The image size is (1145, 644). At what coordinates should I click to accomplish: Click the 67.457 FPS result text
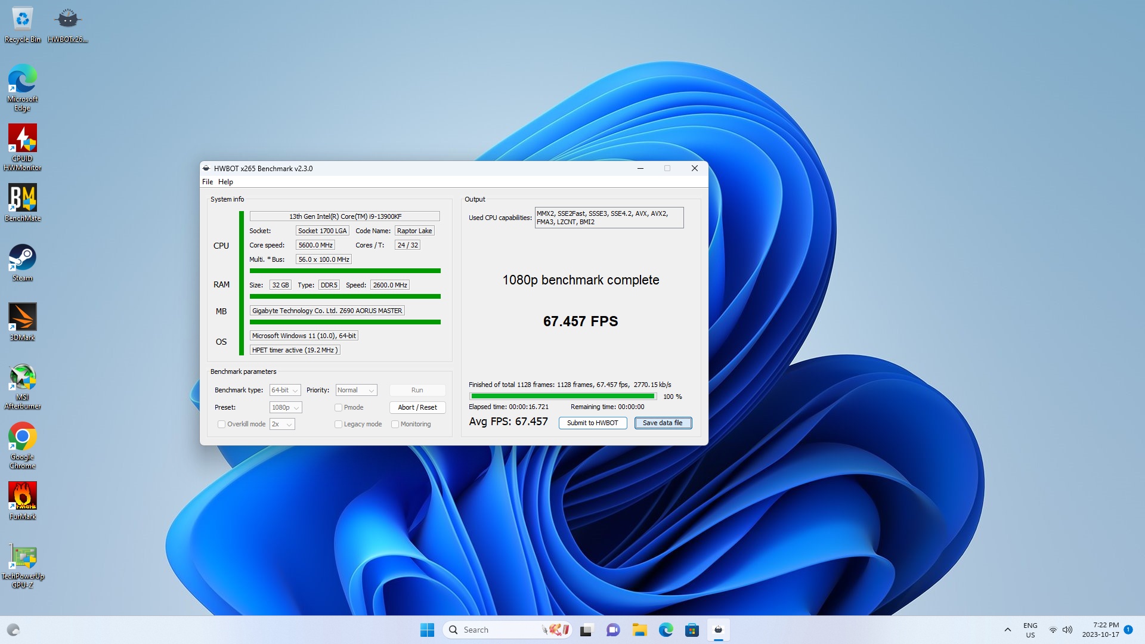pyautogui.click(x=580, y=321)
